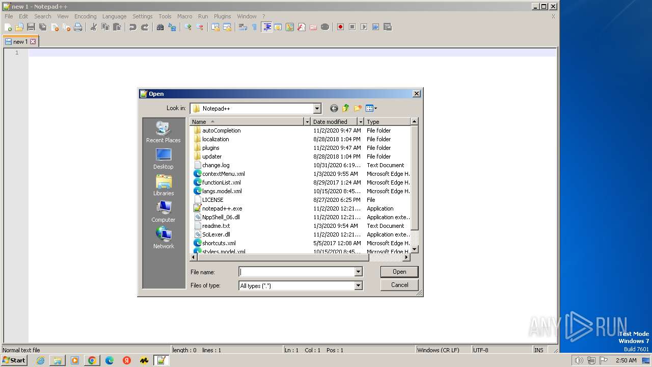Go back with the Open dialog's back arrow
The image size is (652, 367).
(x=334, y=108)
